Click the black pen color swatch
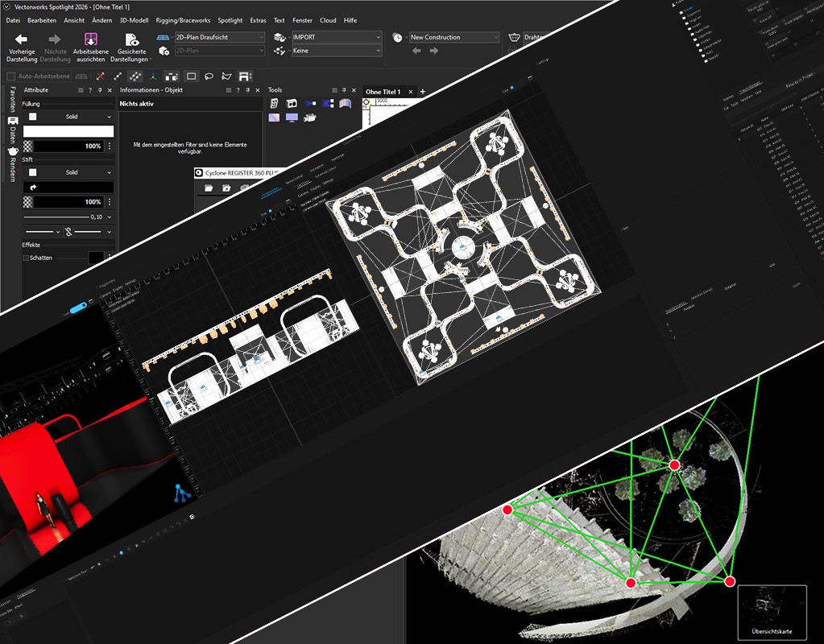 tap(68, 187)
